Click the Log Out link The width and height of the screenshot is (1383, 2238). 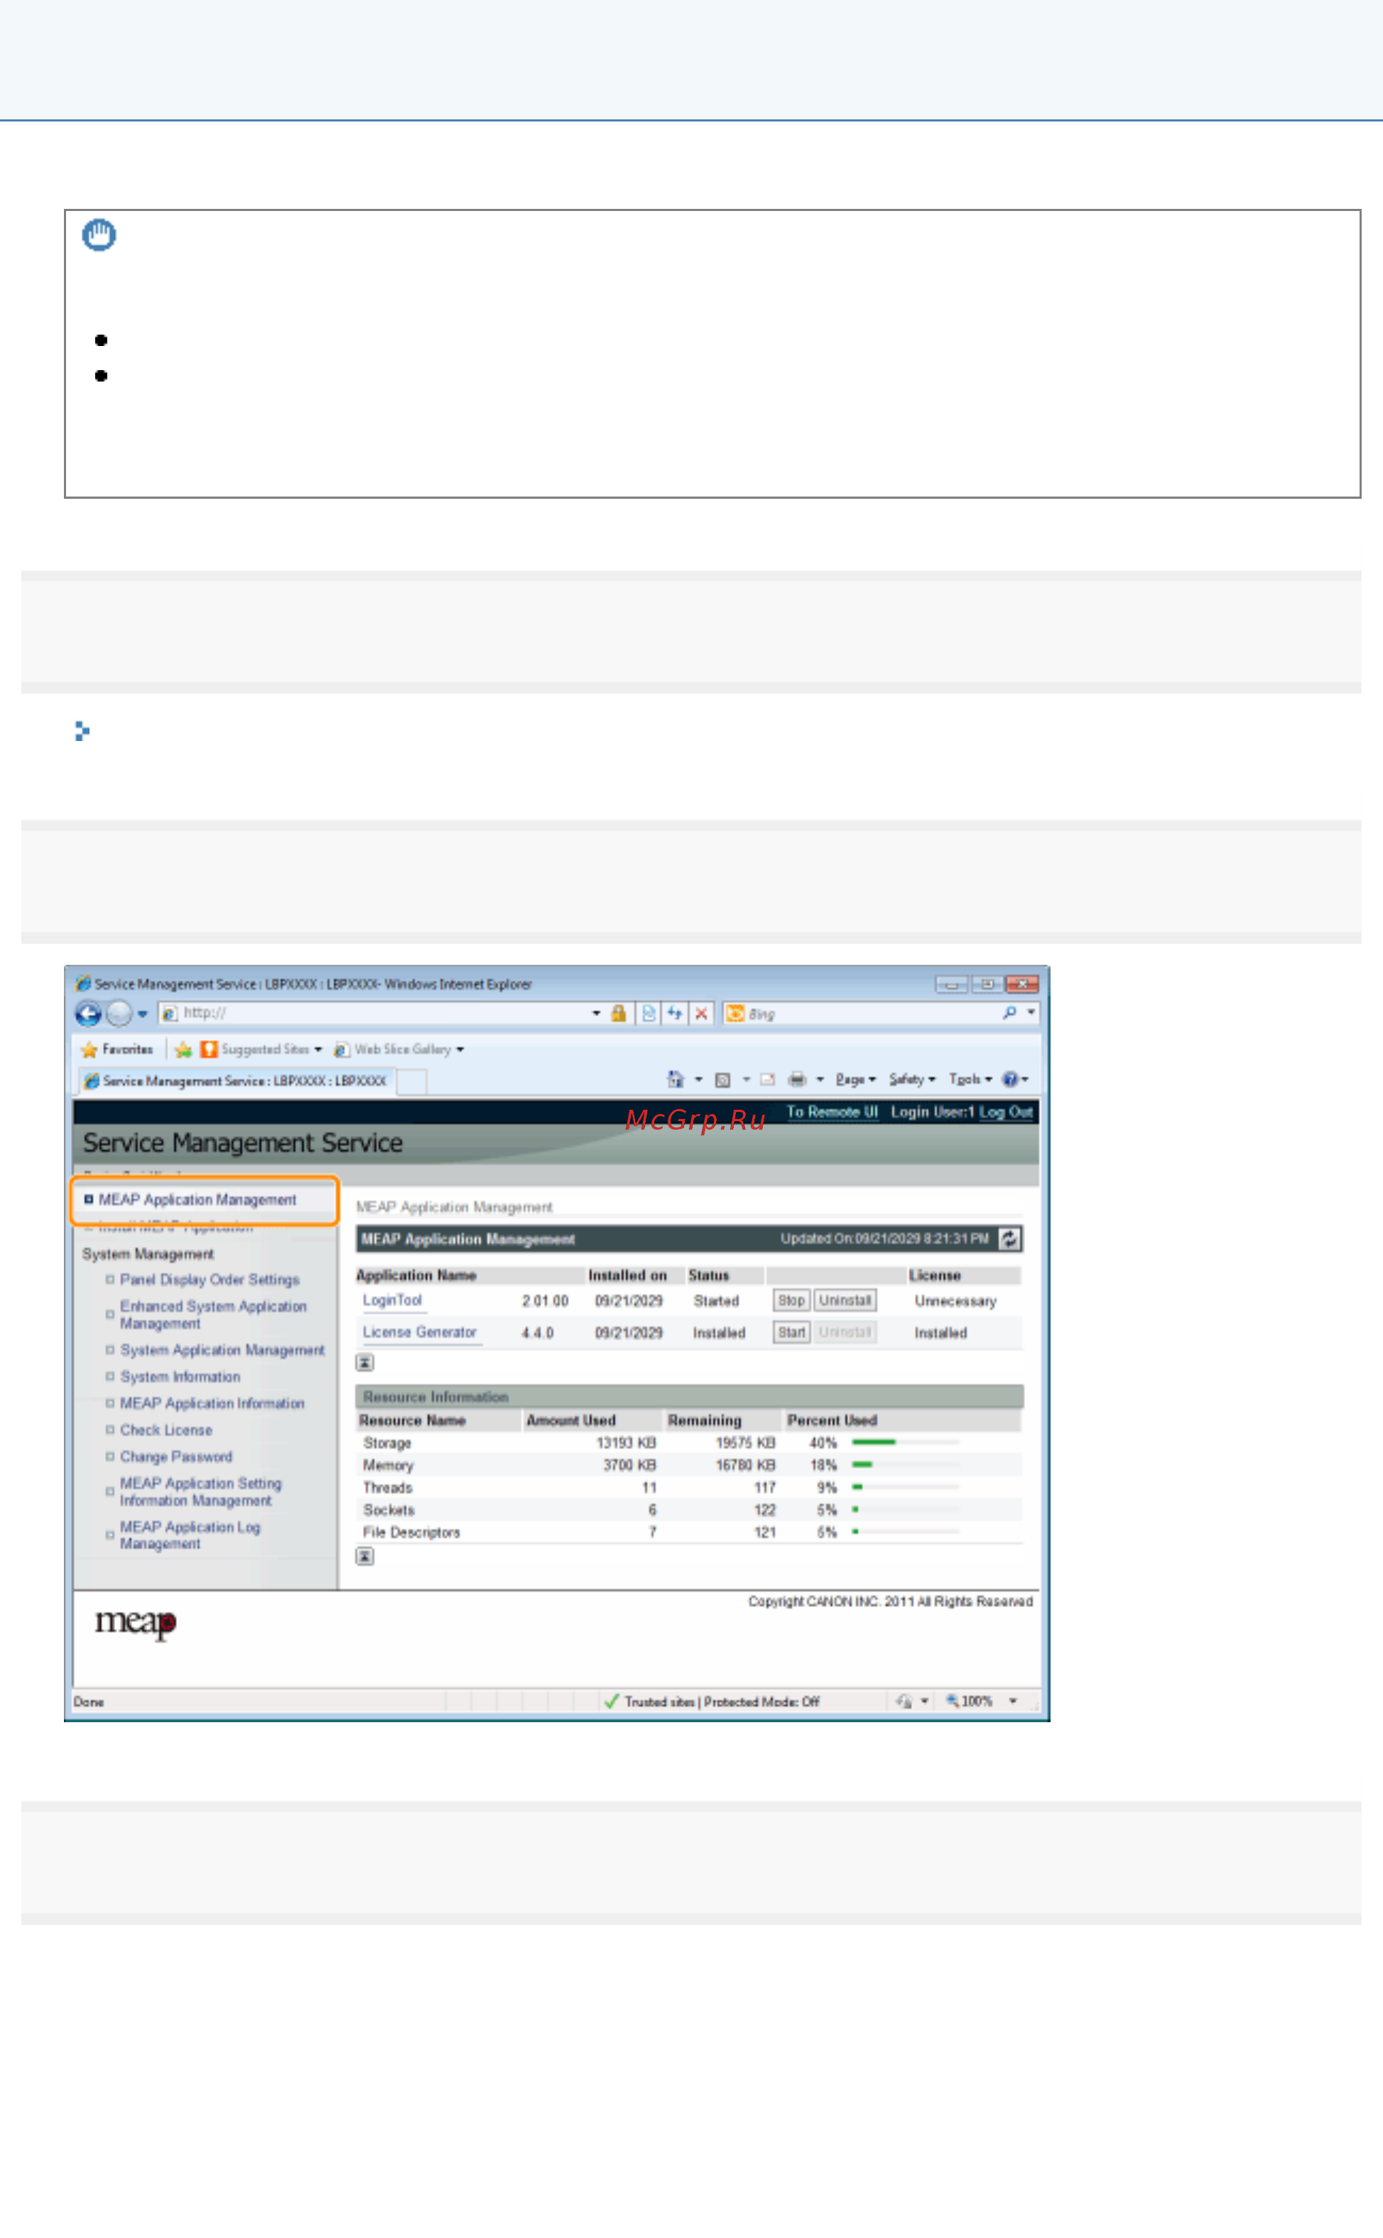(1005, 1112)
